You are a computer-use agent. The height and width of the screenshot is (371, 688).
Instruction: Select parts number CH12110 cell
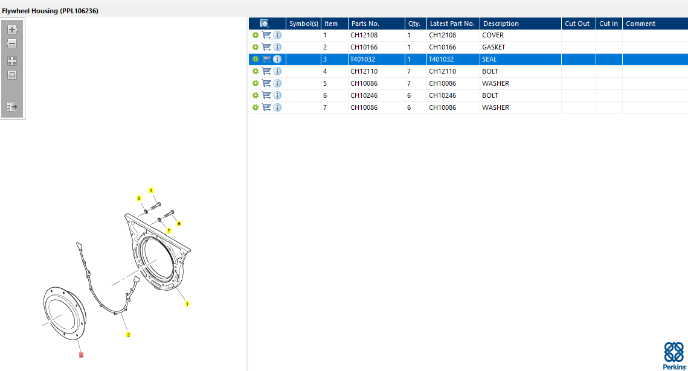pos(376,71)
